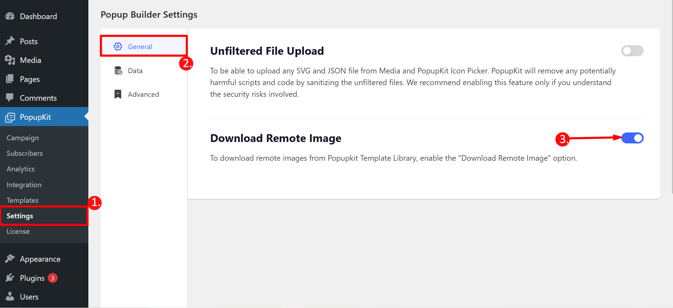Open the Analytics submenu link
Screen dimensions: 673x308
coord(21,169)
